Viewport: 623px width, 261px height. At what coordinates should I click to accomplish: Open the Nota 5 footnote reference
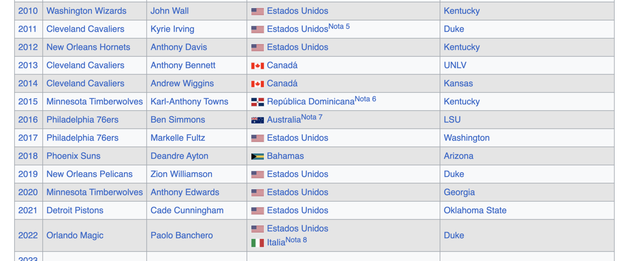pyautogui.click(x=339, y=27)
